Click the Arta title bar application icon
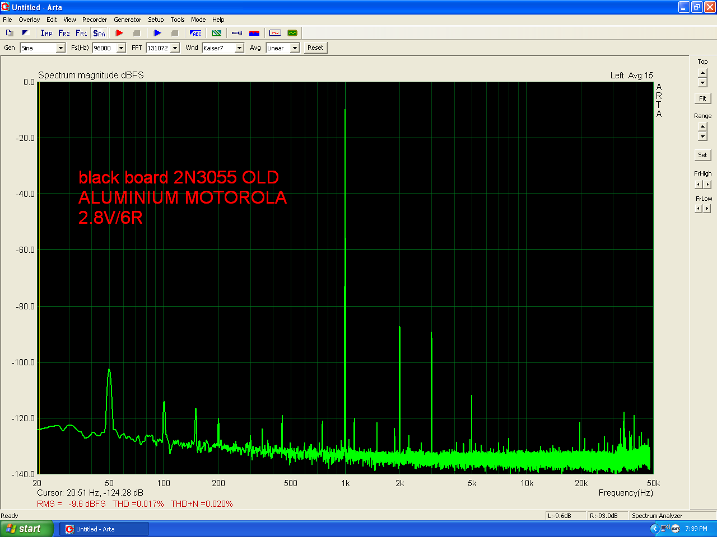717x537 pixels. click(6, 7)
